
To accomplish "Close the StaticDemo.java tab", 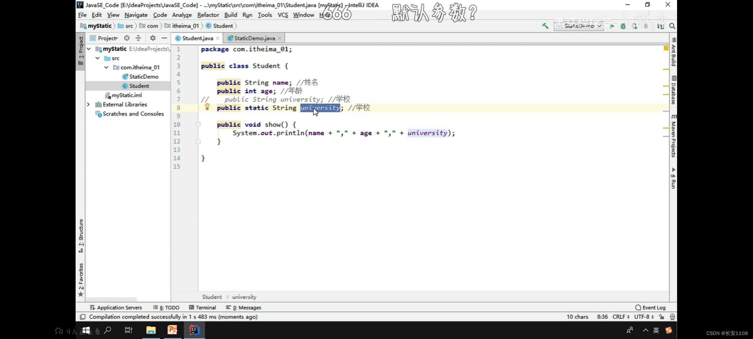I will tap(279, 38).
